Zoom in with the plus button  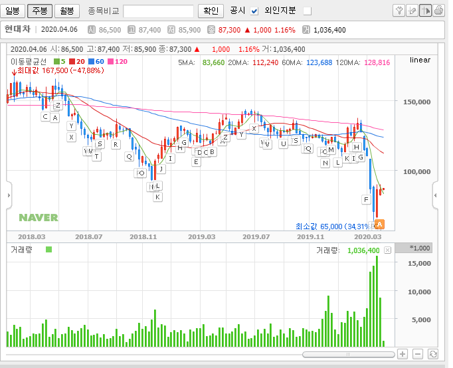(x=403, y=354)
